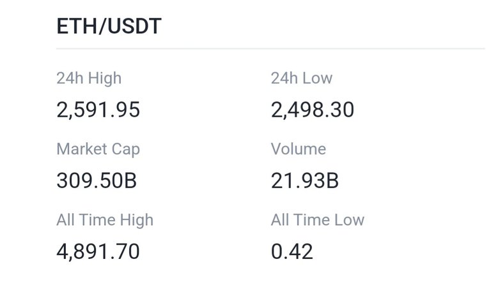Select the All Time Low label
Screen dimensions: 491x287
coord(318,219)
